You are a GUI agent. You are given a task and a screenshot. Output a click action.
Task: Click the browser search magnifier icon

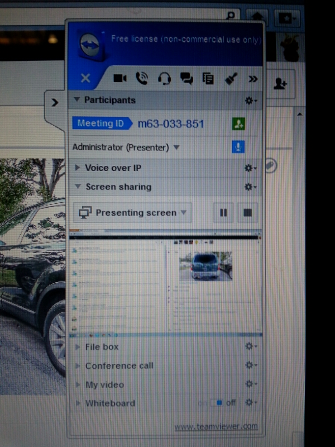231,15
